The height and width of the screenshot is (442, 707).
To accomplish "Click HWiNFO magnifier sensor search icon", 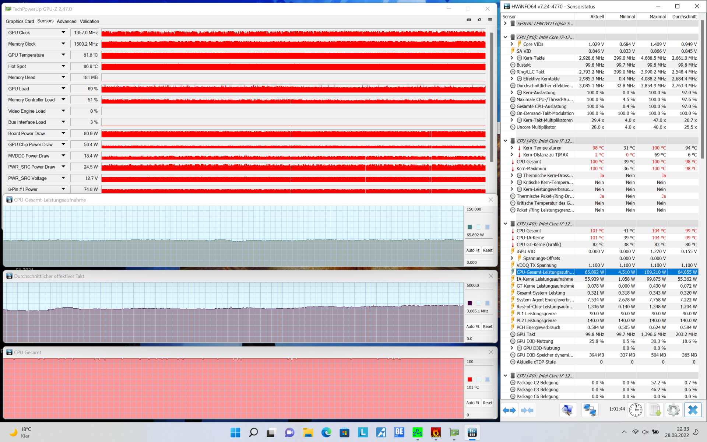I will [568, 410].
